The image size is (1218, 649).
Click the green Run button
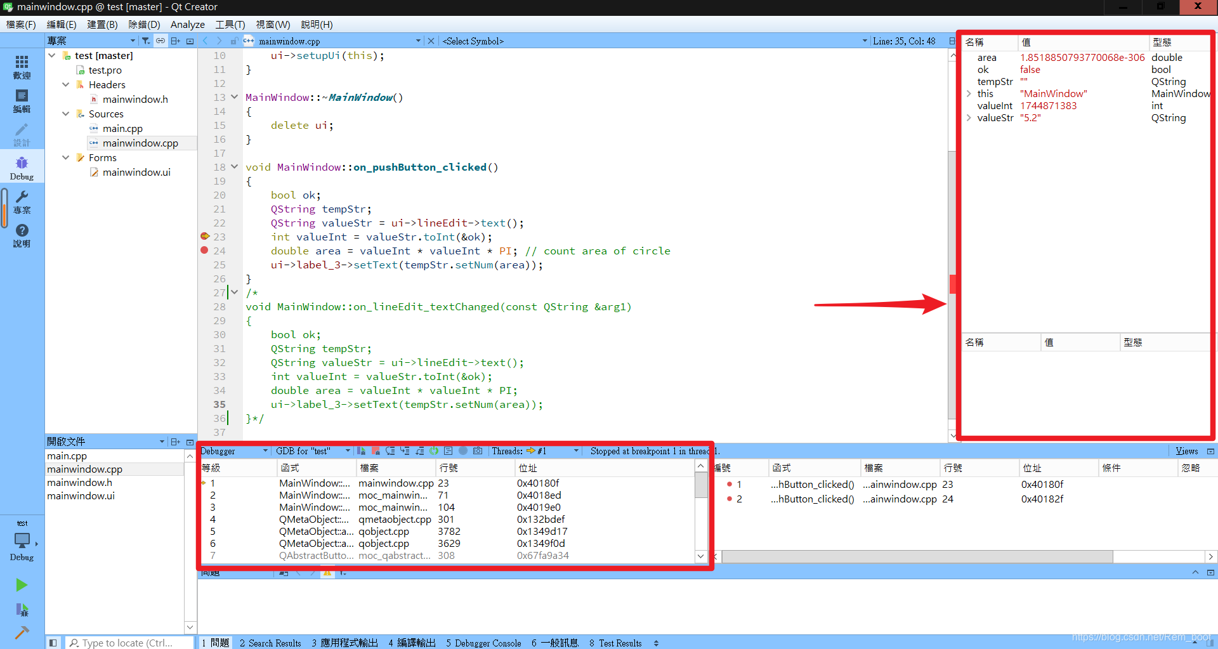pyautogui.click(x=22, y=584)
